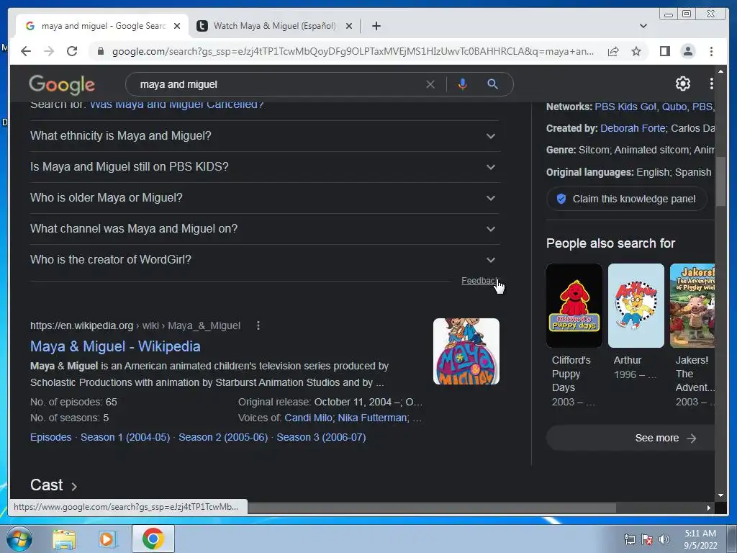737x553 pixels.
Task: Open the Candi Milo link
Action: 308,418
